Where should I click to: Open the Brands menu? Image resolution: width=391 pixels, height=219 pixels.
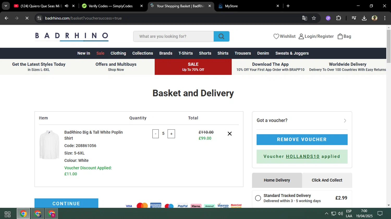tap(166, 53)
